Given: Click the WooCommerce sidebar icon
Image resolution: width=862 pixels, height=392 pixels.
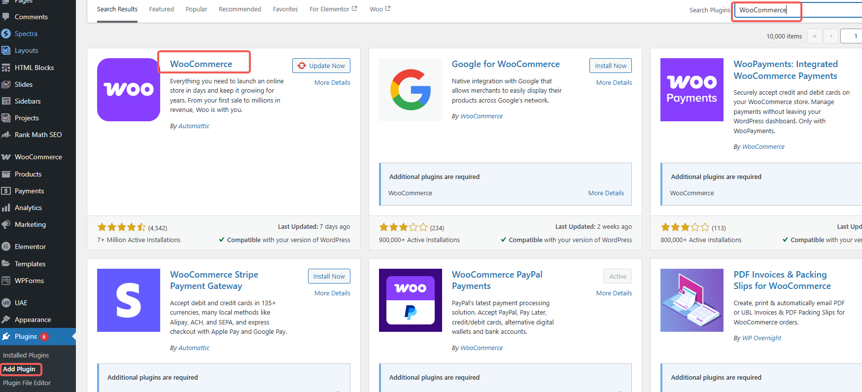Looking at the screenshot, I should point(6,157).
